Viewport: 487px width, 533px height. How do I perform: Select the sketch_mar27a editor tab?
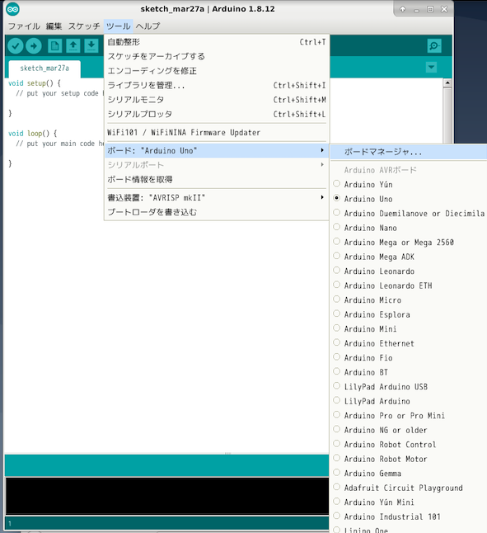[44, 68]
